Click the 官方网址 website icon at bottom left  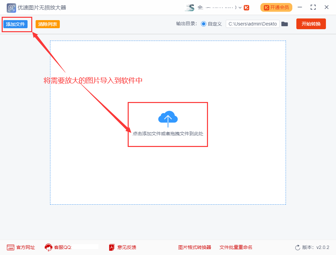pos(10,247)
